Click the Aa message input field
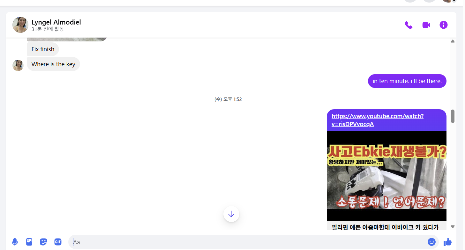The height and width of the screenshot is (250, 465). [246, 242]
